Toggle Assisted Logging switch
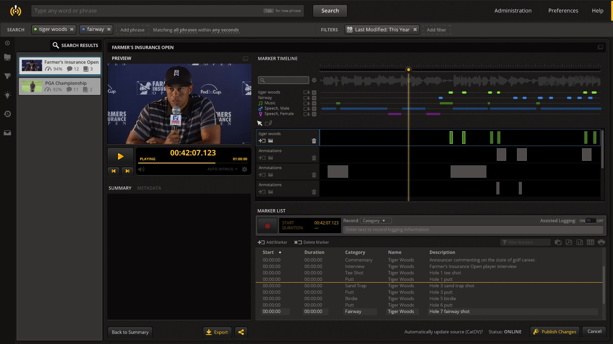This screenshot has height=344, width=613. pos(591,220)
